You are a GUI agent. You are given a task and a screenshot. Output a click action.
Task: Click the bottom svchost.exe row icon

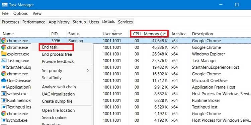click(x=4, y=120)
